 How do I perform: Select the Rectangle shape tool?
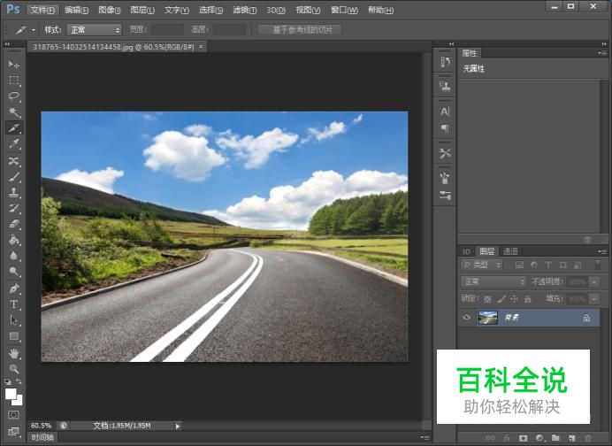pos(14,336)
